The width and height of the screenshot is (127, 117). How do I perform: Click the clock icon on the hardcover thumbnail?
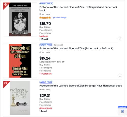[6, 83]
